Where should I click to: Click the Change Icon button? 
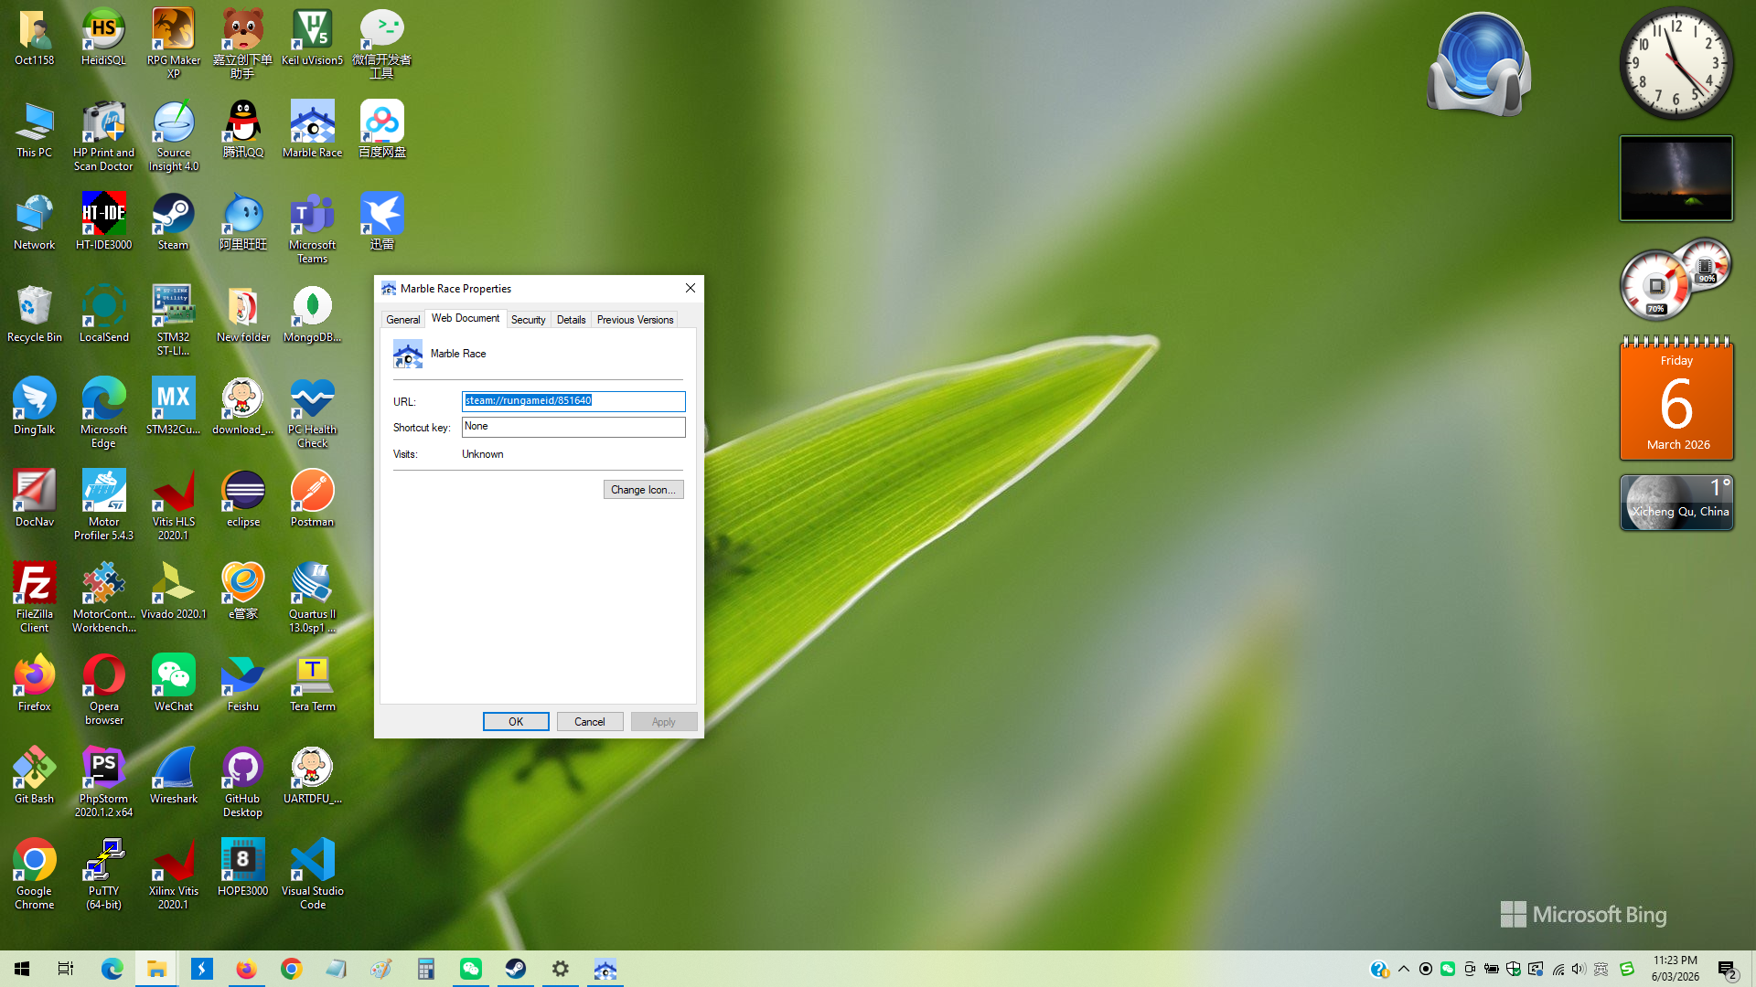pyautogui.click(x=643, y=490)
